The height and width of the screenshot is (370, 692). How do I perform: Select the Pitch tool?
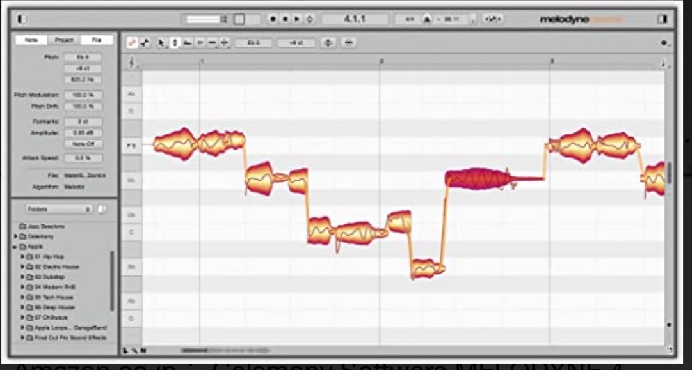coord(174,43)
